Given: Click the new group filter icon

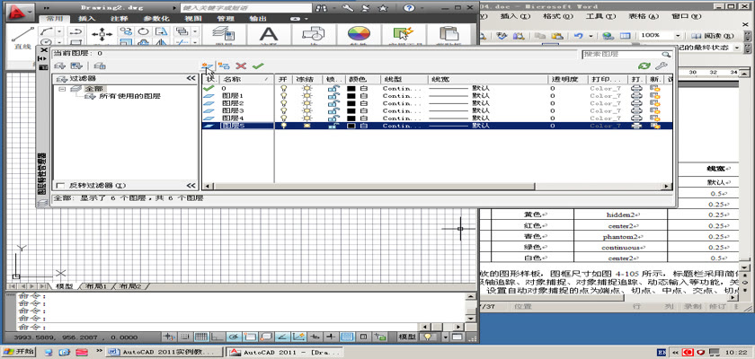Looking at the screenshot, I should point(77,66).
